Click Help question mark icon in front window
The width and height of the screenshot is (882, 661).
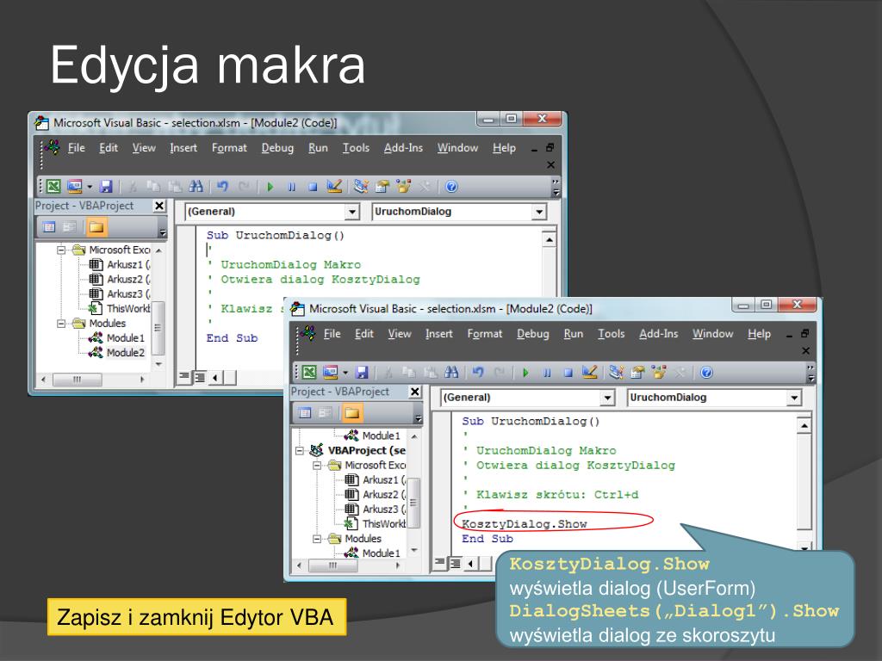click(x=706, y=372)
